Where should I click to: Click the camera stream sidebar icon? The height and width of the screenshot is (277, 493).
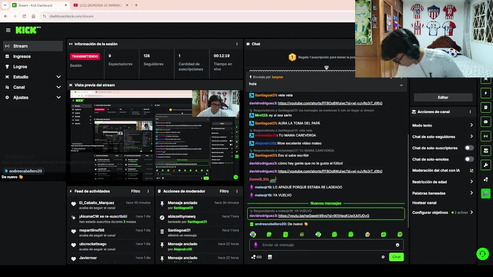486,150
